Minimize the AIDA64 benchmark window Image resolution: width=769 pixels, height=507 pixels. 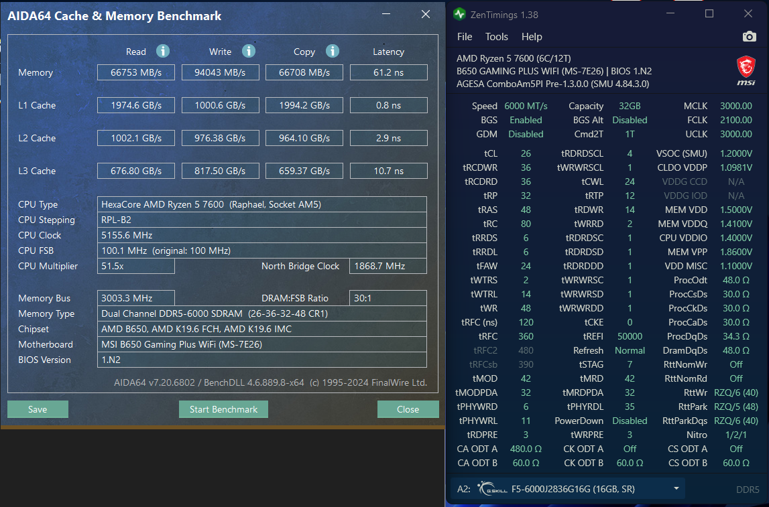[x=386, y=14]
